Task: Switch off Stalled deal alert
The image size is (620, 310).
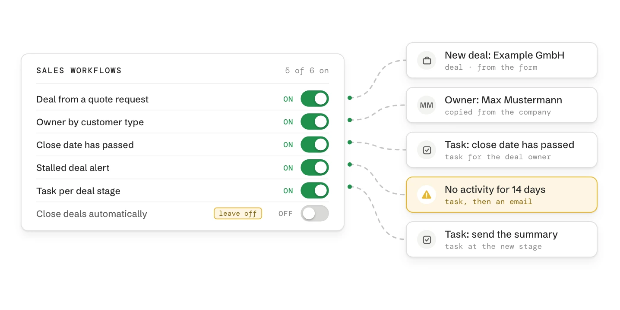Action: pyautogui.click(x=315, y=168)
